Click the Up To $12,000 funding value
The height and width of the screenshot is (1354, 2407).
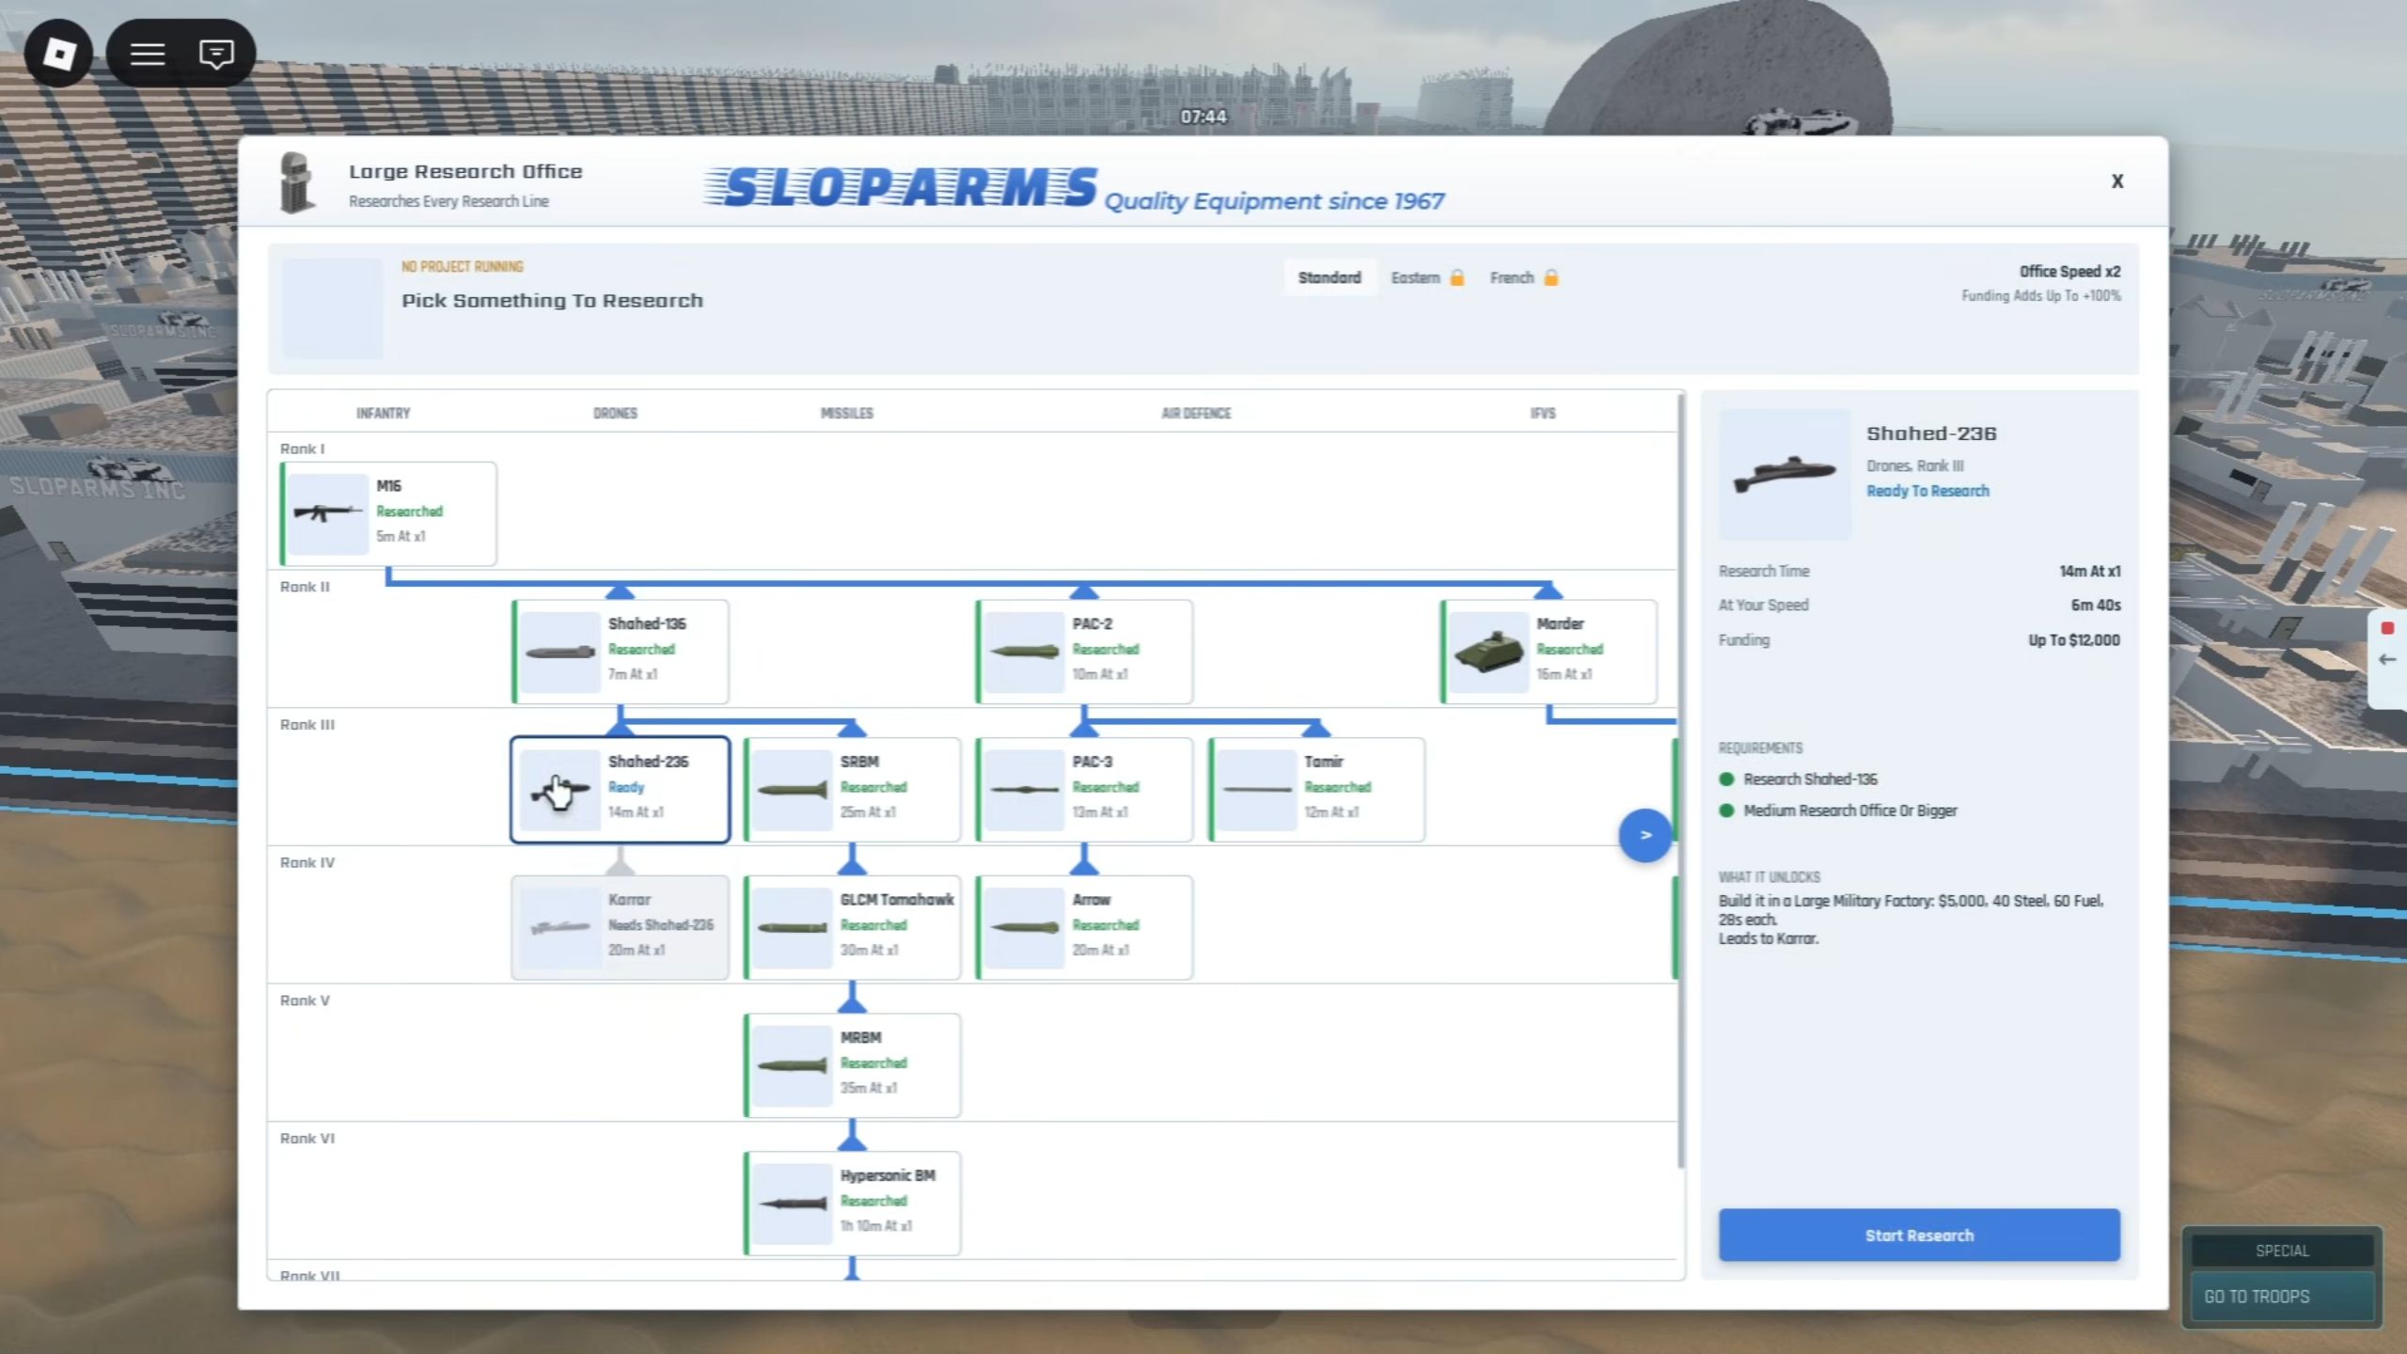(x=2073, y=640)
